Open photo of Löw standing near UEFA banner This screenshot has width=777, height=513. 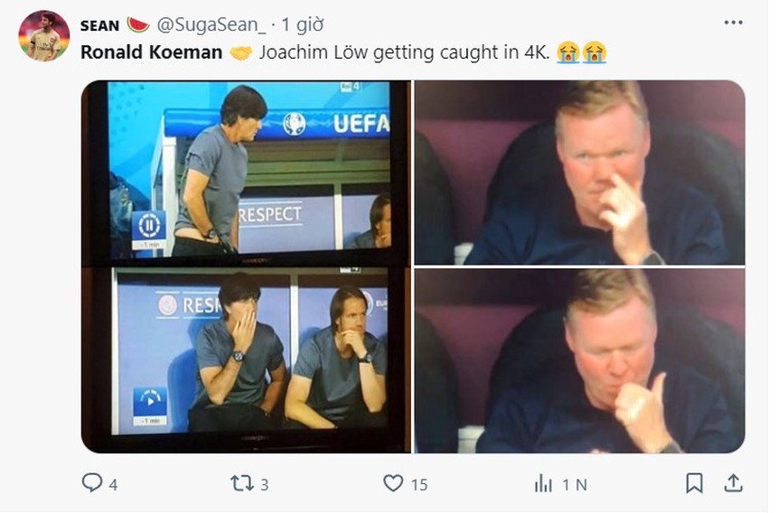click(x=247, y=172)
